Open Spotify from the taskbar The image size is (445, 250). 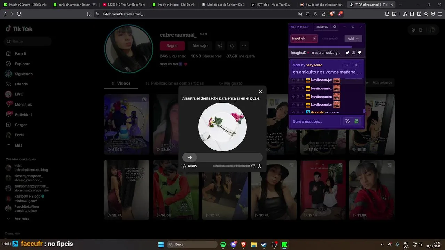tap(223, 244)
